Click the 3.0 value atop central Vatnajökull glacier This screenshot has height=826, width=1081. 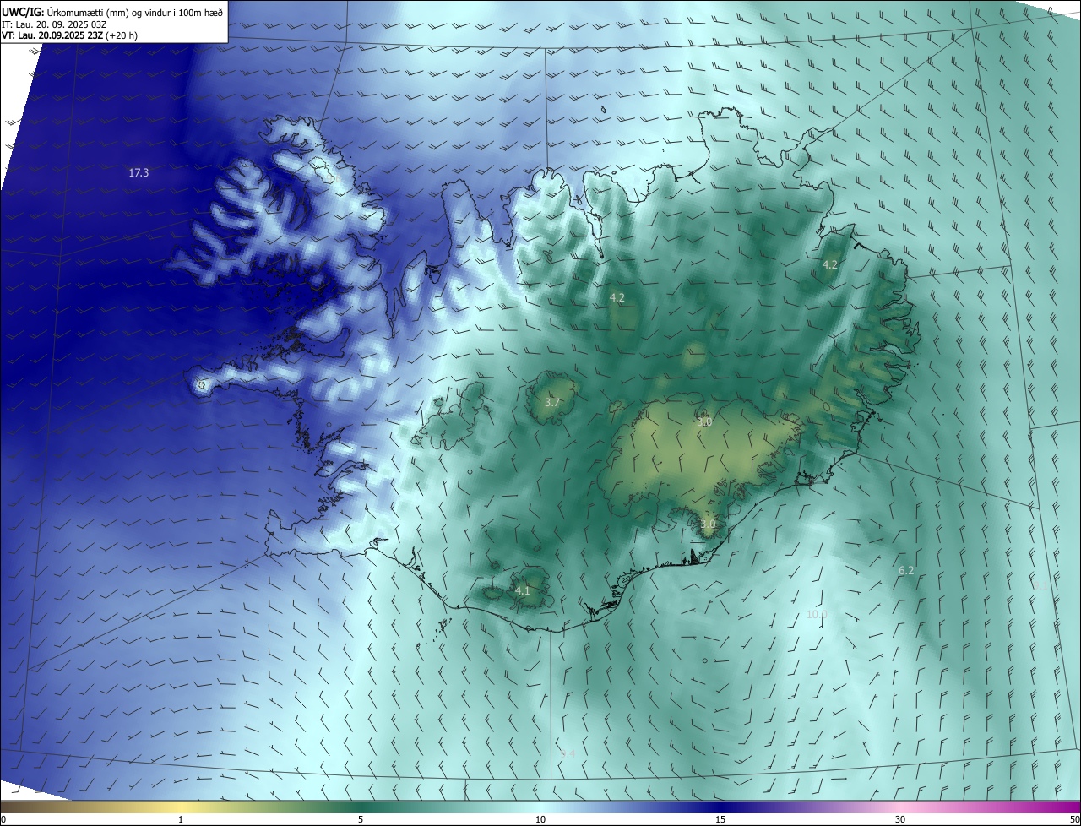(x=704, y=421)
